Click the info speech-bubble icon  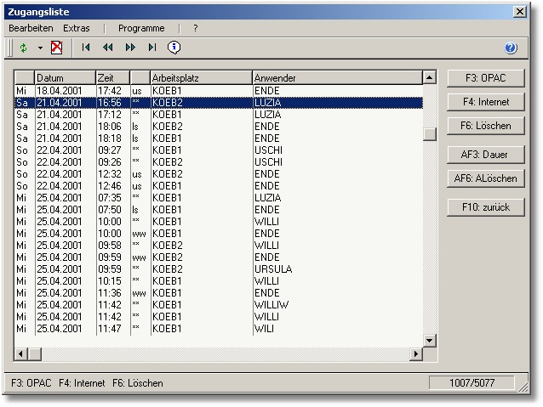click(174, 48)
